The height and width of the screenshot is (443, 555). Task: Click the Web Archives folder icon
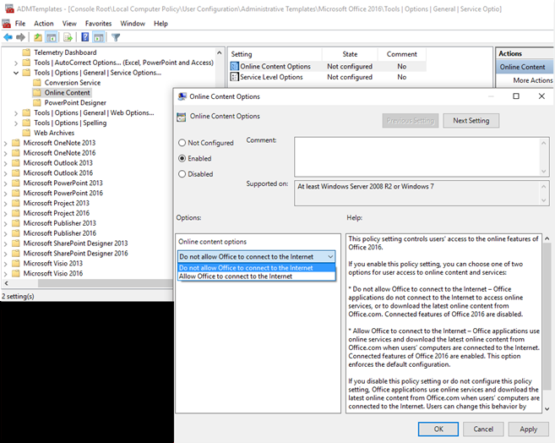pos(26,133)
